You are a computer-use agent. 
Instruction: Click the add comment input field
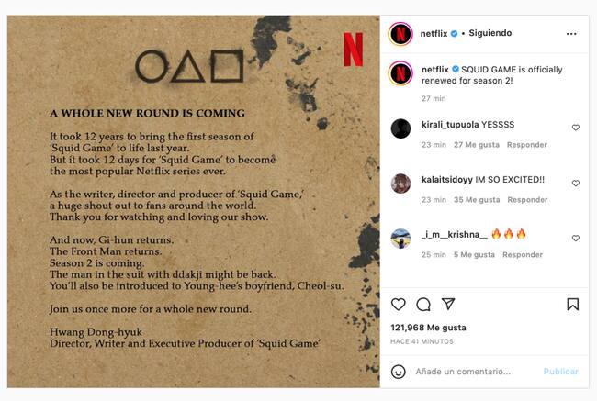(x=473, y=372)
